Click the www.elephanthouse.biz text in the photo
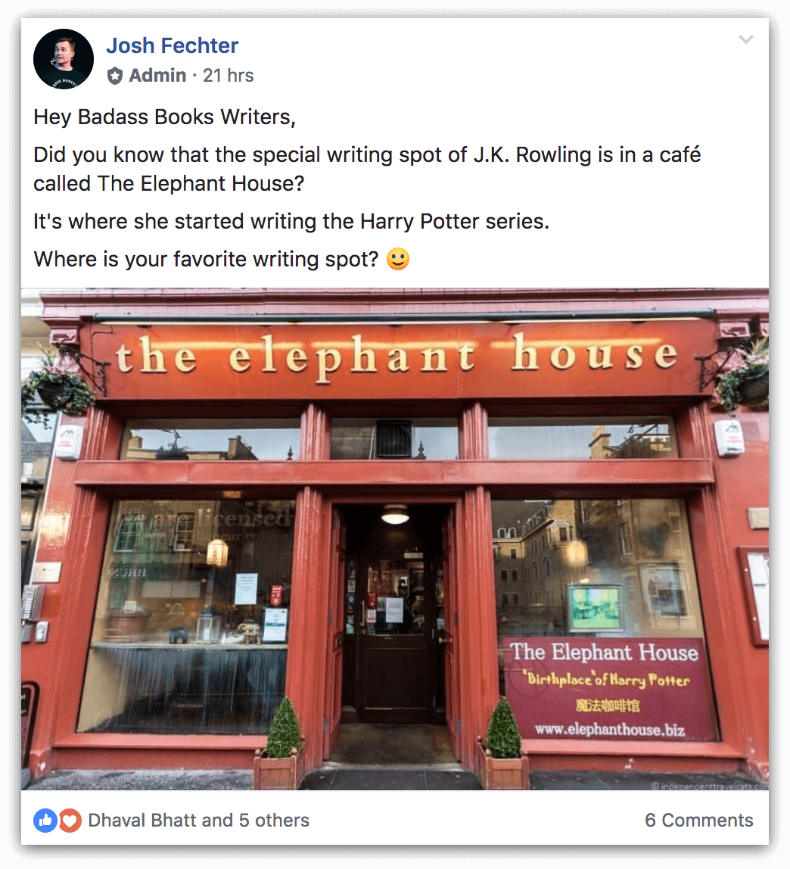Viewport: 790px width, 869px height. [609, 729]
